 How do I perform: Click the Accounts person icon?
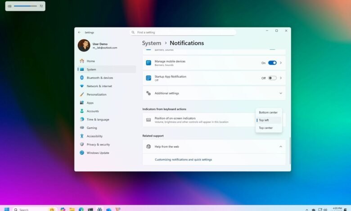[82, 111]
